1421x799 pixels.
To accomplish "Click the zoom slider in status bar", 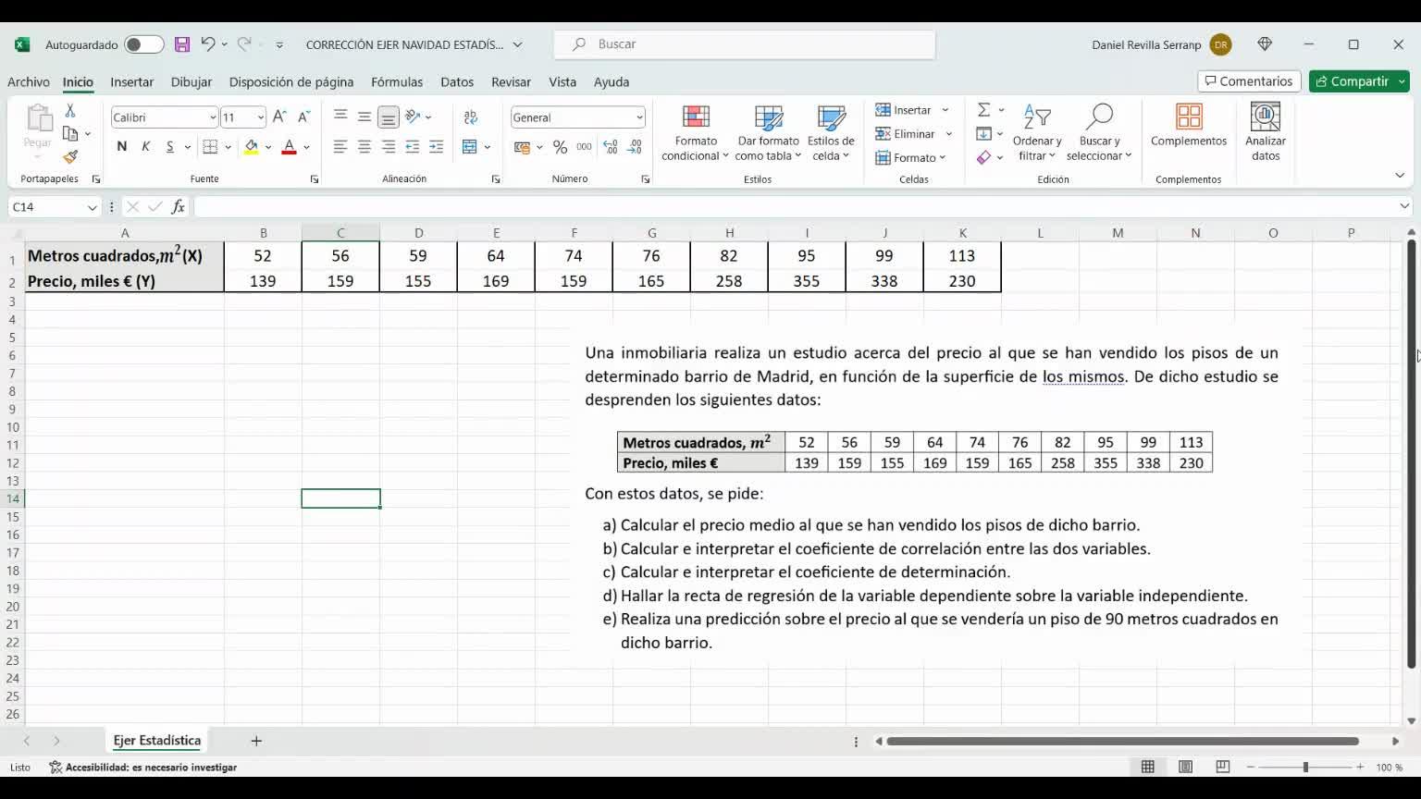I will point(1305,768).
